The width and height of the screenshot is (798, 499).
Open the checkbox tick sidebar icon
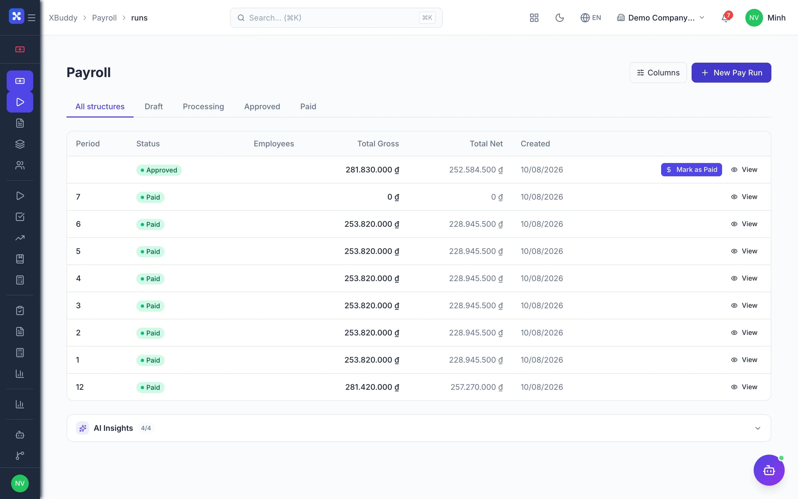pos(20,217)
